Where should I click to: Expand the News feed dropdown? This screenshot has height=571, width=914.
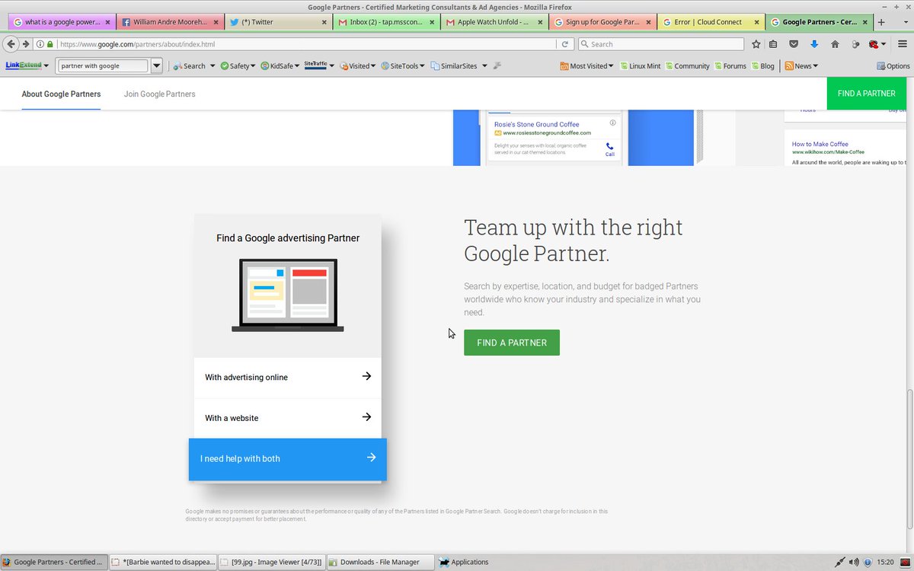[x=801, y=65]
